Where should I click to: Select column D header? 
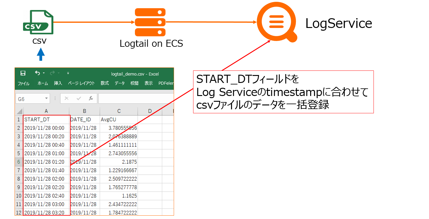(x=150, y=111)
